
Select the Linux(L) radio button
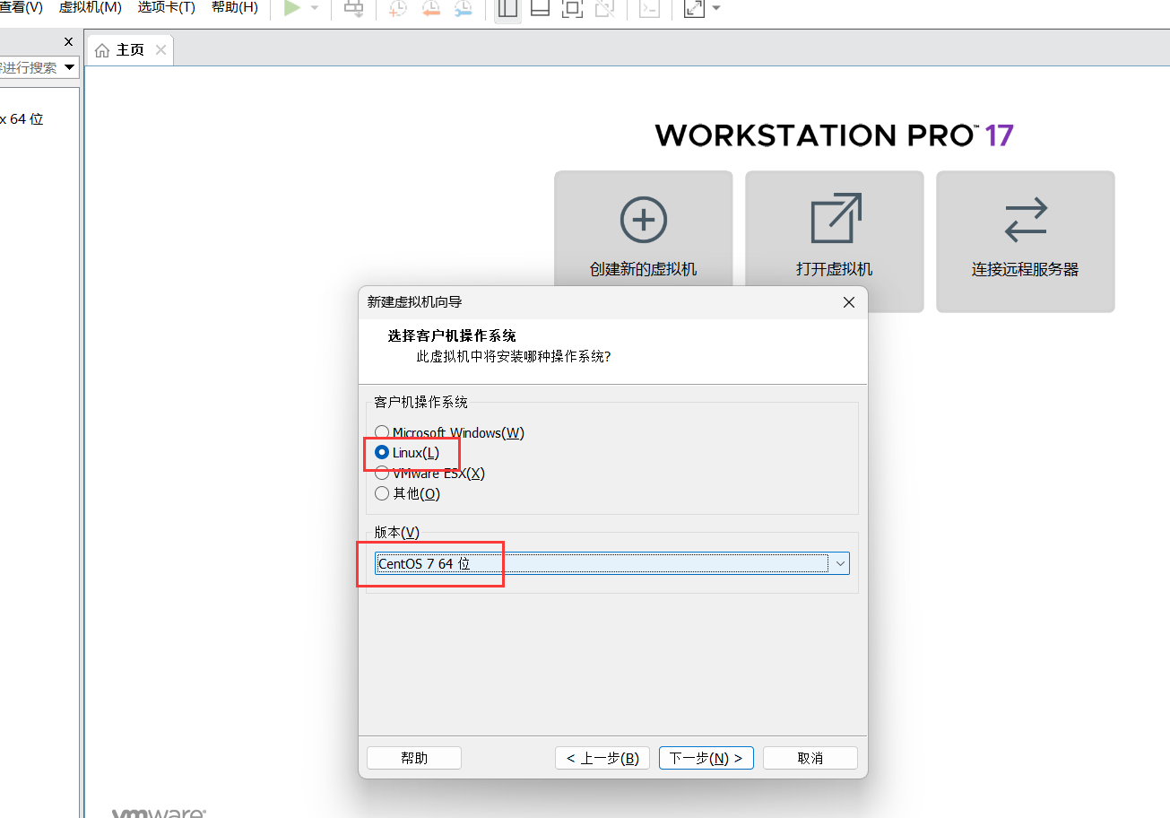382,452
